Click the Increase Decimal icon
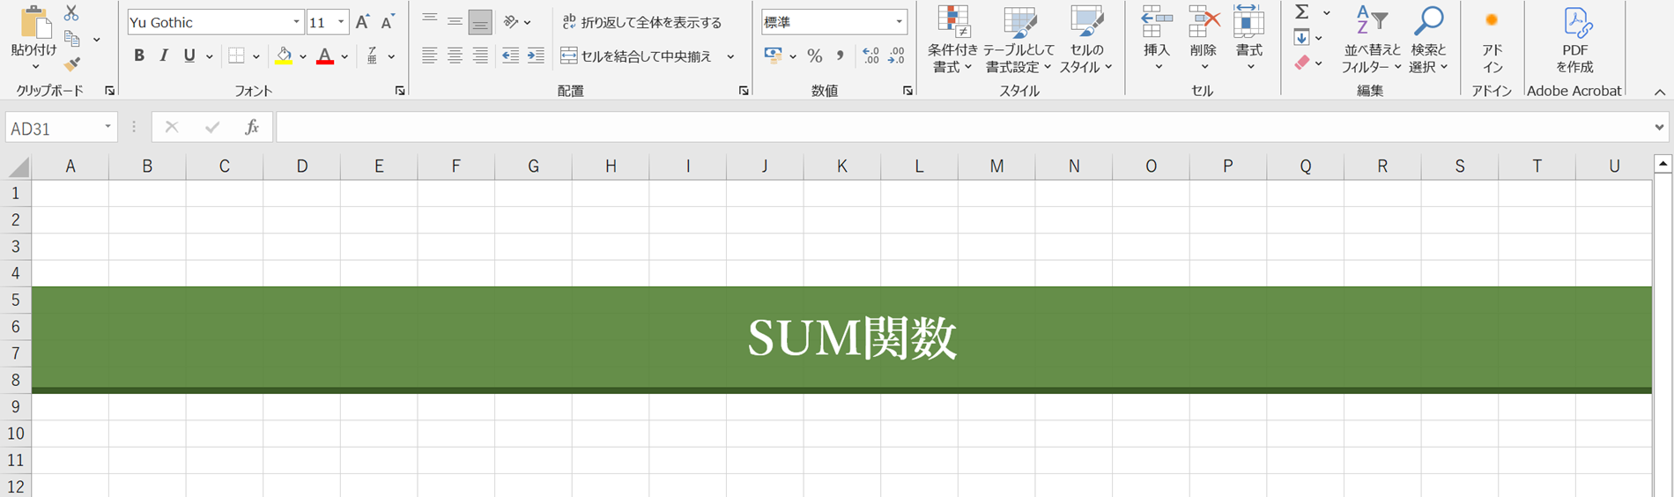The image size is (1674, 497). [x=870, y=56]
